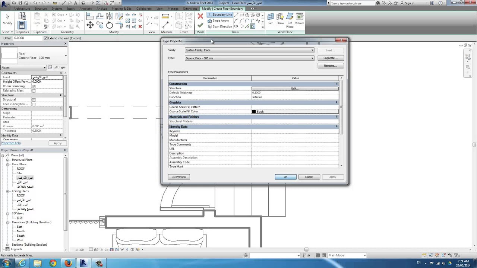This screenshot has width=477, height=268.
Task: Click the Edit Type button
Action: tap(57, 67)
